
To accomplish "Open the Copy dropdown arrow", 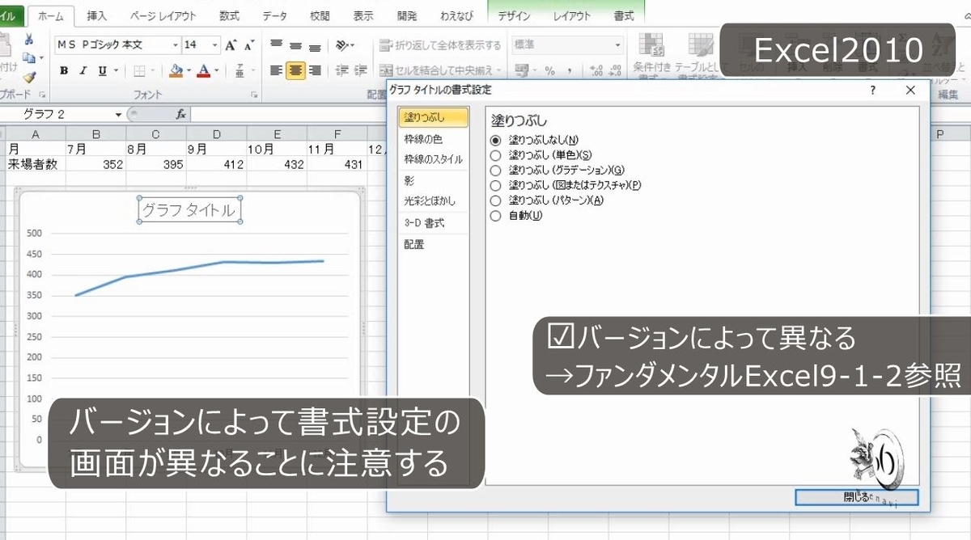I will [40, 57].
